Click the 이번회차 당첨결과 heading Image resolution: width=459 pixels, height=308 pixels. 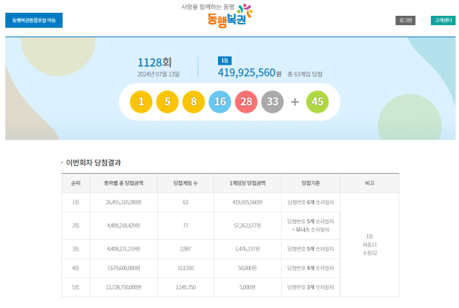(x=93, y=163)
